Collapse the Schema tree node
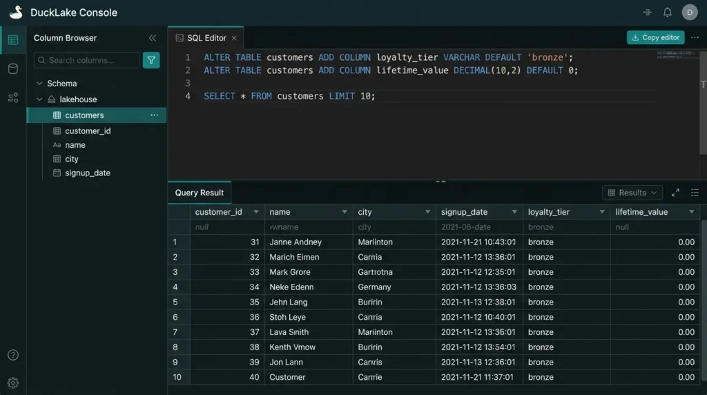This screenshot has width=707, height=395. tap(39, 84)
